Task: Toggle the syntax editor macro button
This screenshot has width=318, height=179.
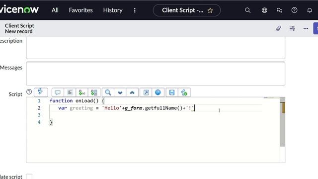Action: [x=41, y=92]
